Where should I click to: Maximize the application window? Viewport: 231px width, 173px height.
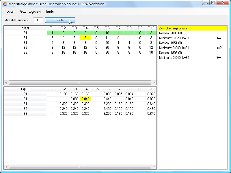pos(213,3)
